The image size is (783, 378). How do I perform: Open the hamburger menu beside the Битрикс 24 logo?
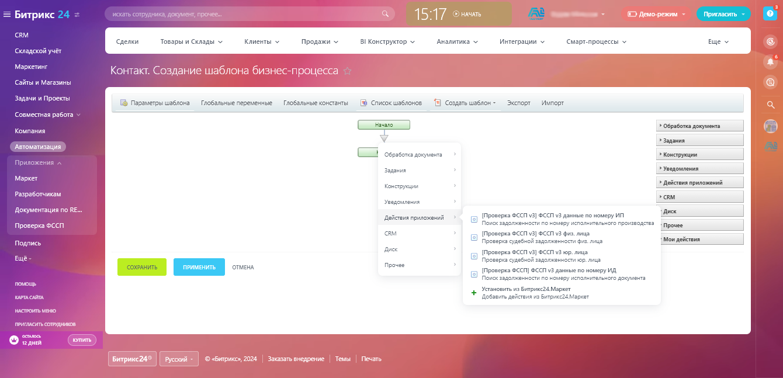pyautogui.click(x=7, y=15)
